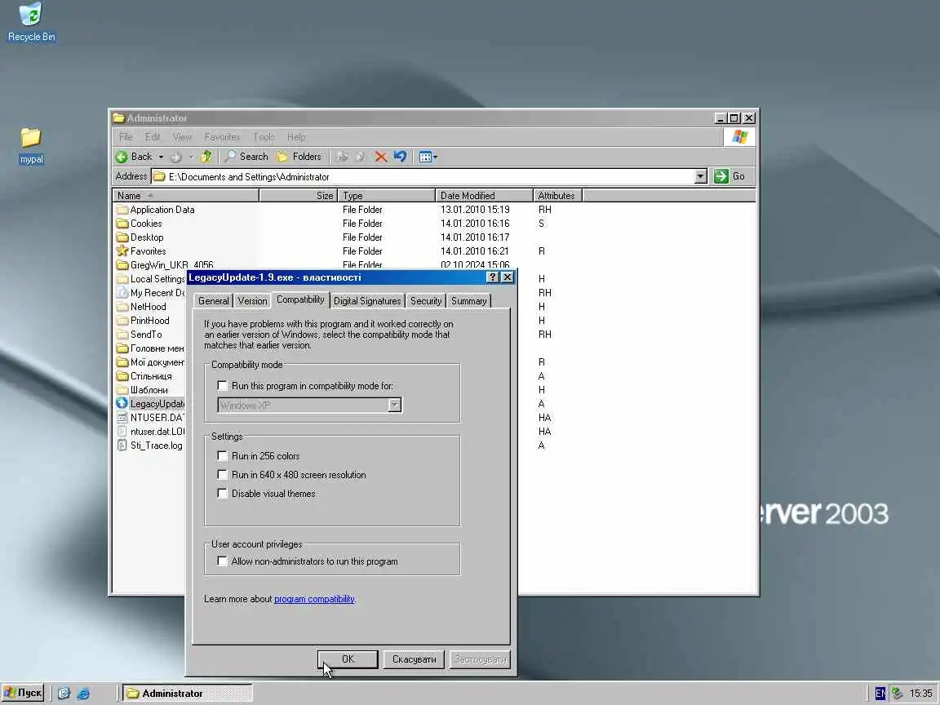The width and height of the screenshot is (940, 705).
Task: Check Run in 256 colors
Action: click(223, 455)
